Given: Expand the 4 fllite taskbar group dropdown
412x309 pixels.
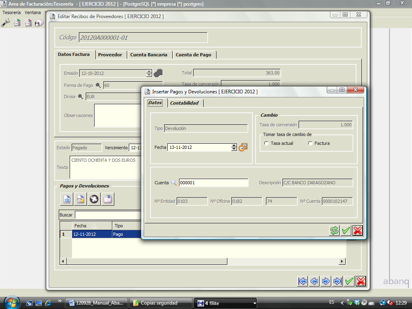Looking at the screenshot, I should point(254,303).
